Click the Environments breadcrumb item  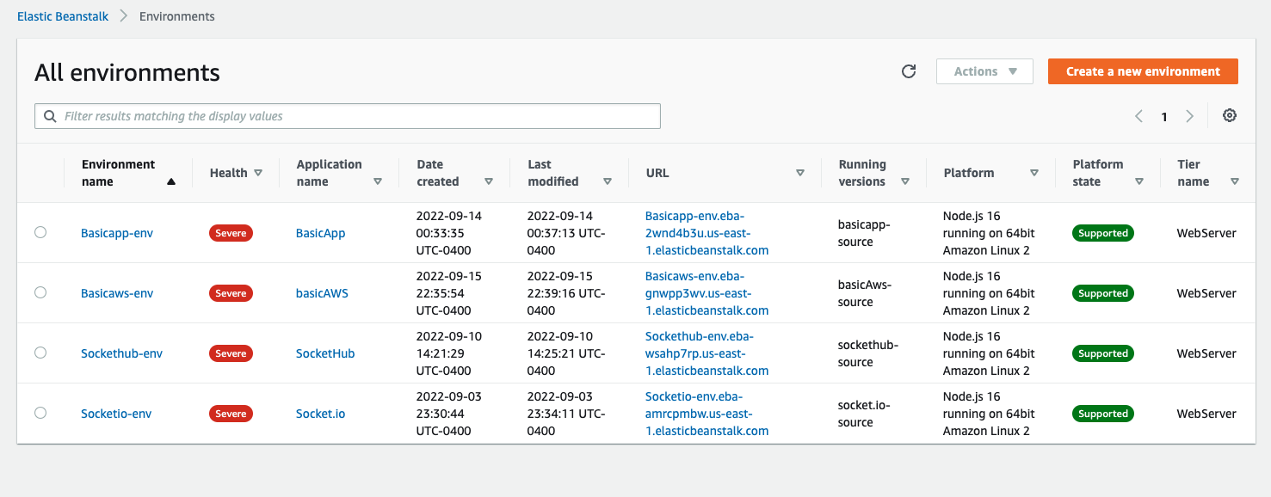[x=176, y=15]
